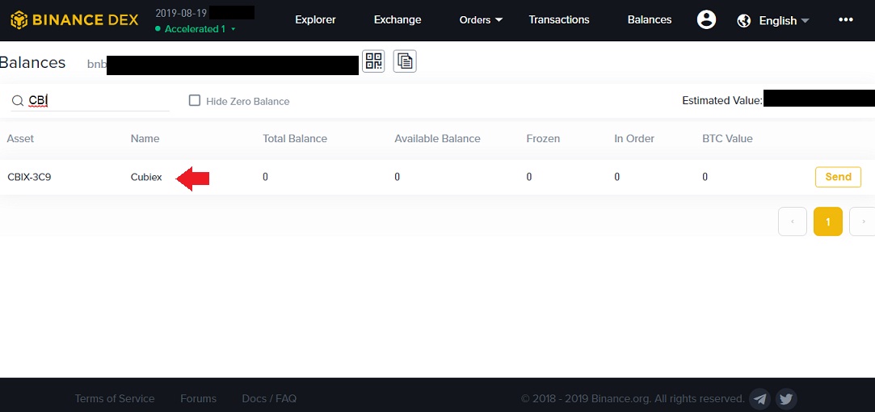Go to previous results page

click(x=793, y=221)
